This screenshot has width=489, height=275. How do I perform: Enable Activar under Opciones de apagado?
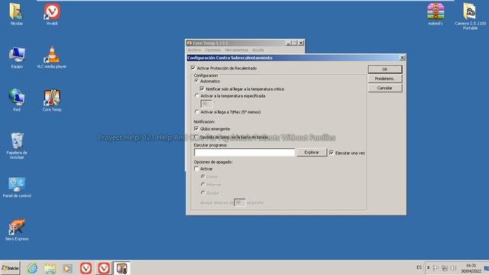(196, 168)
